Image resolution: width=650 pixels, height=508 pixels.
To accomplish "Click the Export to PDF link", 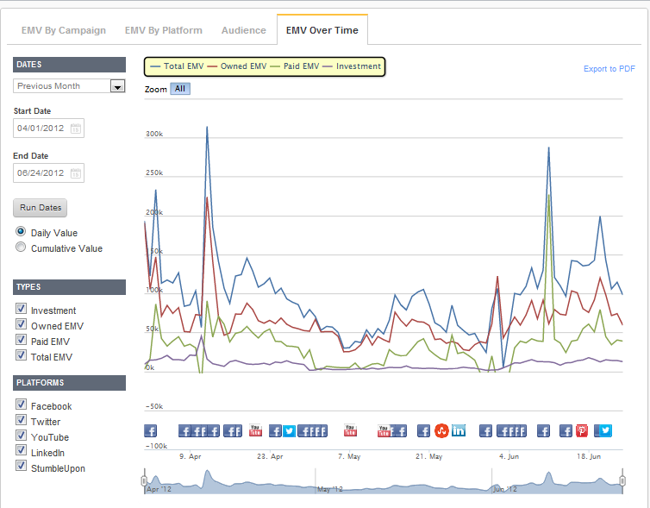I will tap(609, 69).
